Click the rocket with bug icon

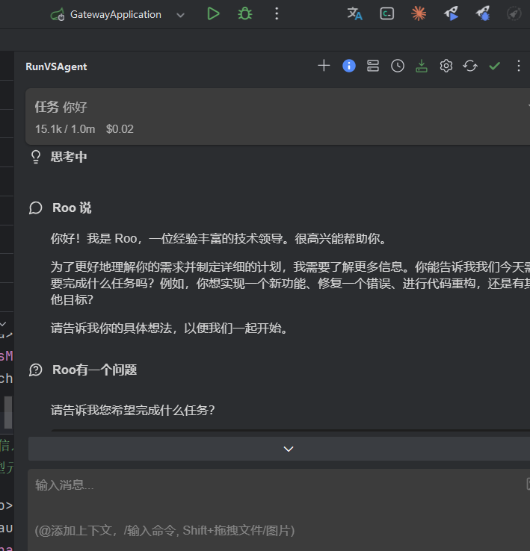point(482,14)
